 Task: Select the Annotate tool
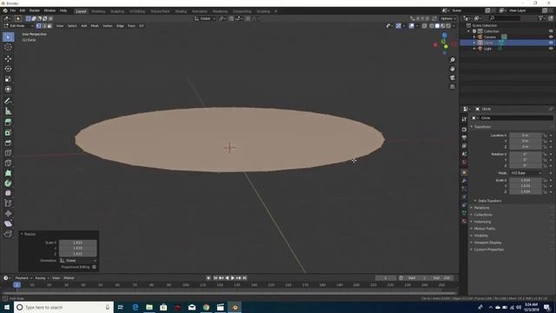(8, 101)
